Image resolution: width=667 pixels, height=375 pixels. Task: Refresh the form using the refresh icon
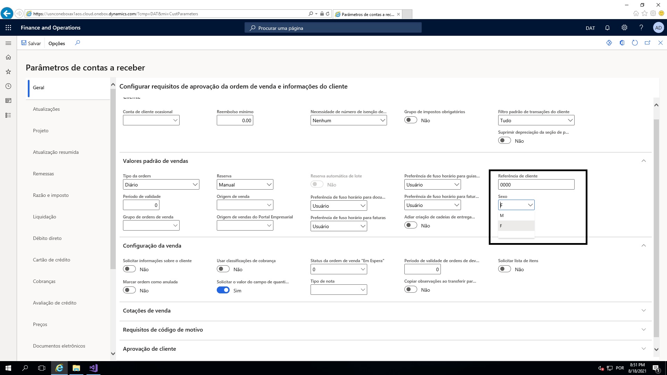click(x=635, y=43)
